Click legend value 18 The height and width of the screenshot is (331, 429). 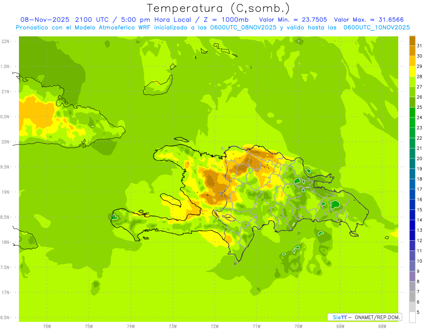[x=420, y=179]
